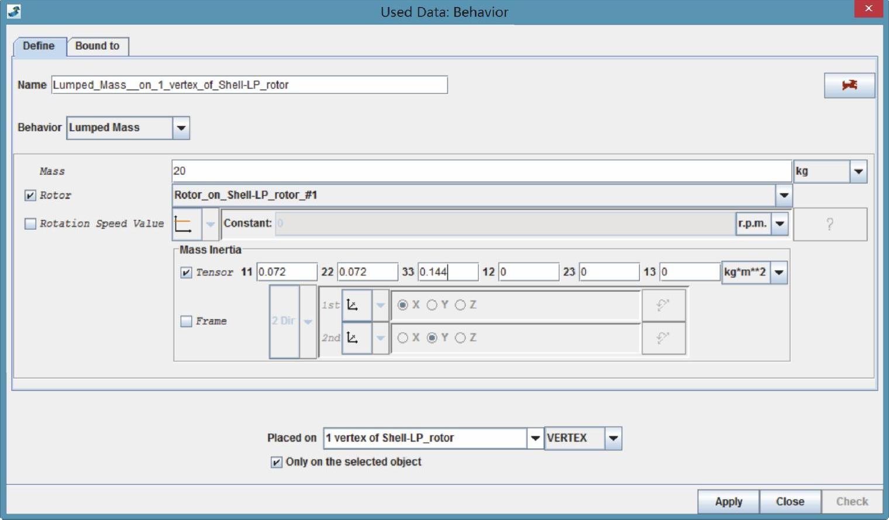Open the Rotor_on_Shell-LP_rotor_#1 dropdown

(x=784, y=195)
